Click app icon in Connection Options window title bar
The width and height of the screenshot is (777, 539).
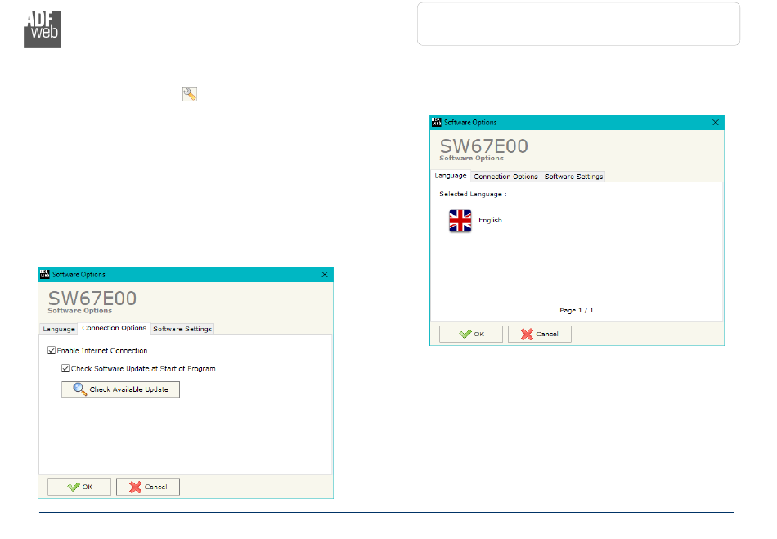pos(45,275)
